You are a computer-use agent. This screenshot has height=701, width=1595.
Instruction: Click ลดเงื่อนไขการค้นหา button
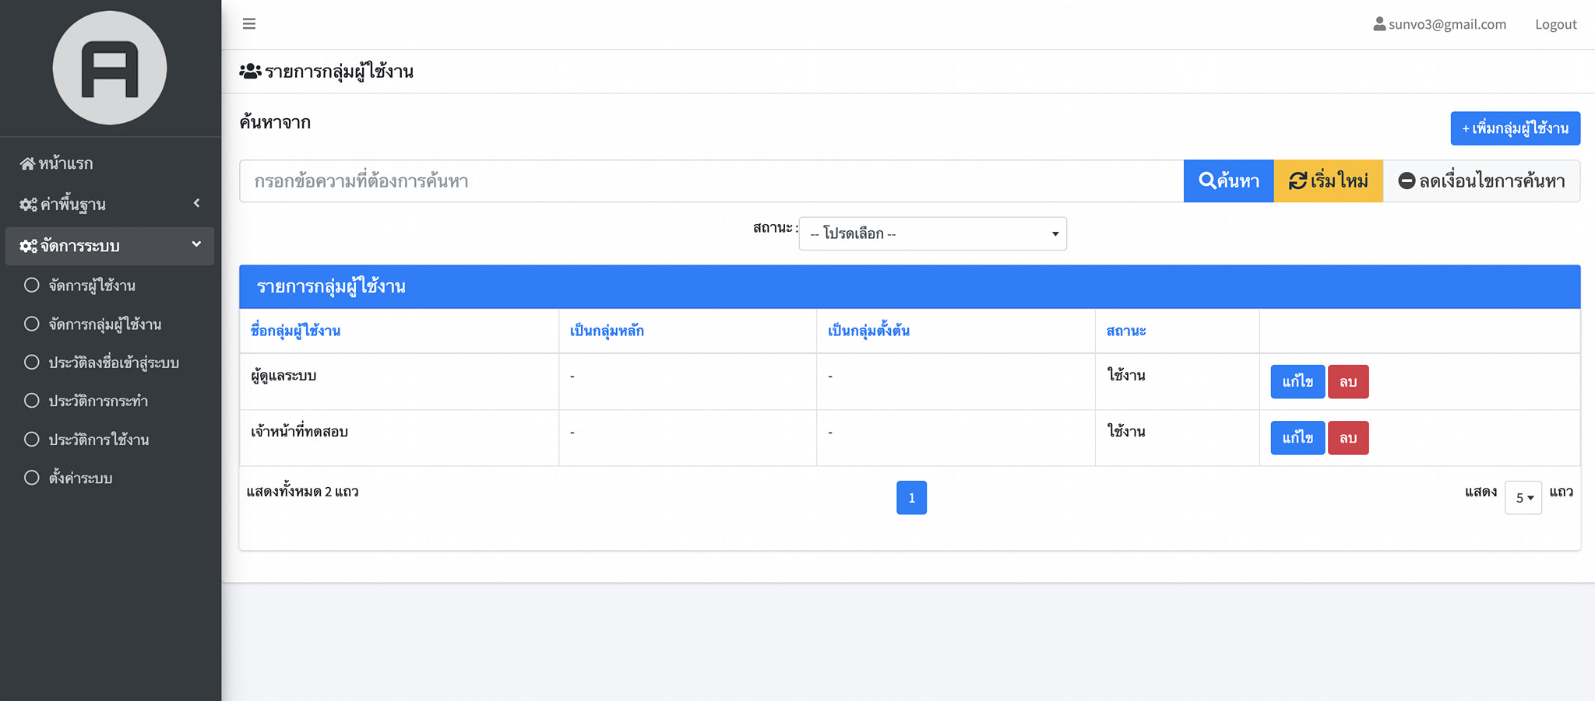[x=1481, y=181]
